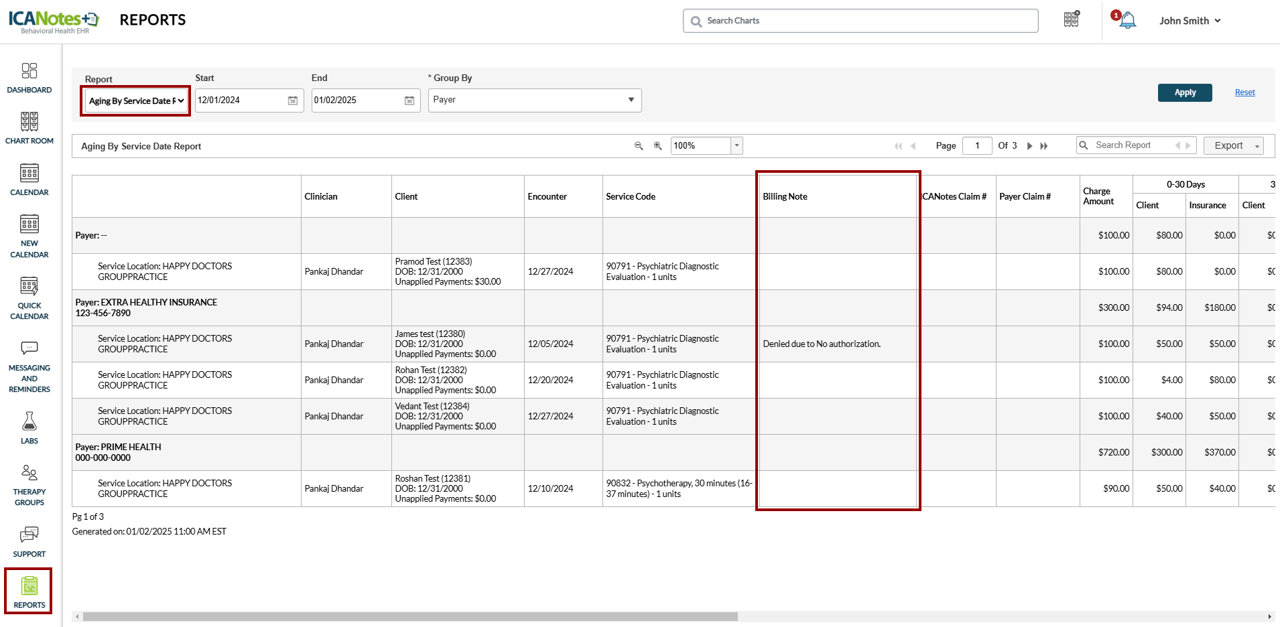Open the Group By Payer dropdown

pos(534,100)
